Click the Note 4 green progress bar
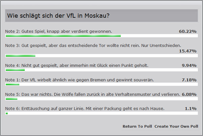The width and height of the screenshot is (203, 136). 15,70
